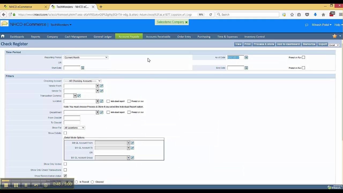Open calendar picker for End Date
The width and height of the screenshot is (343, 193).
[x=246, y=68]
